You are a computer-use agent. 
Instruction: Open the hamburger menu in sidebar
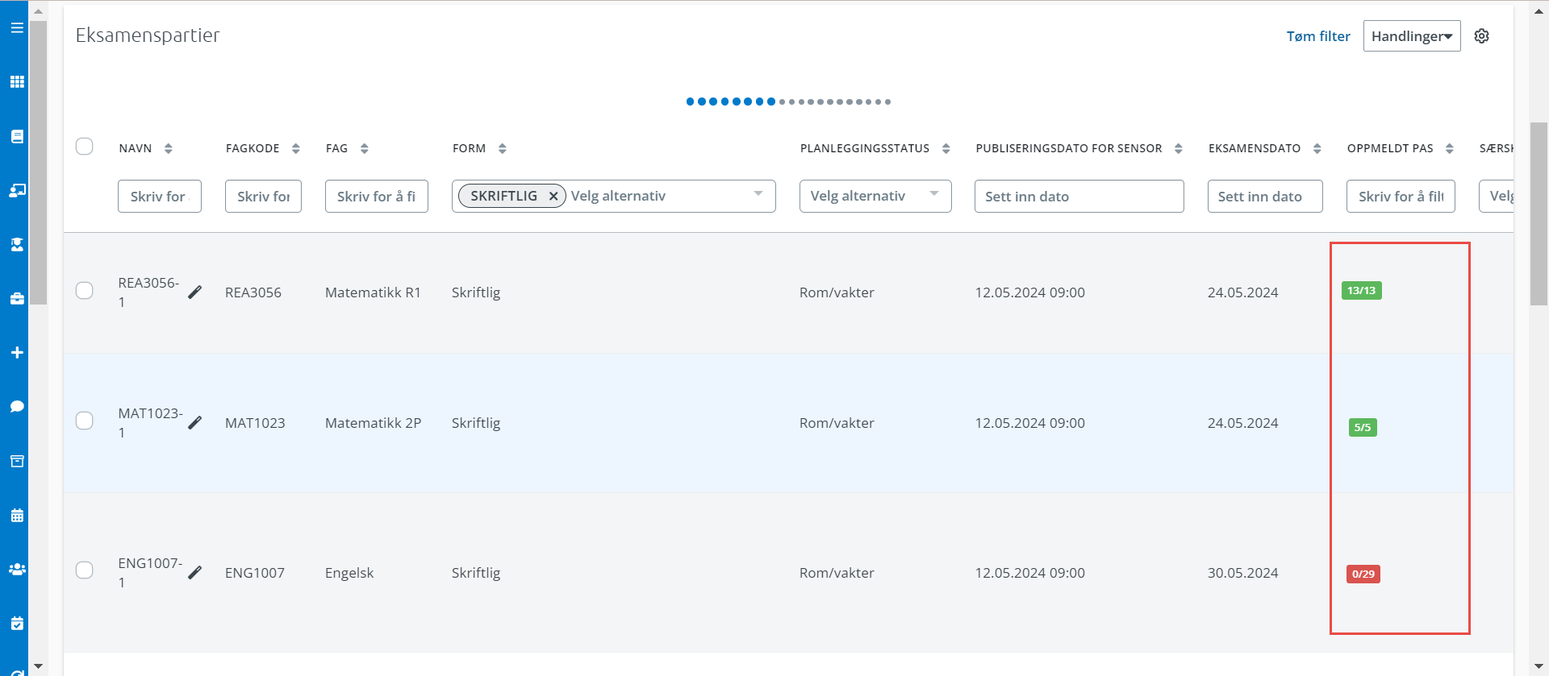[x=17, y=28]
